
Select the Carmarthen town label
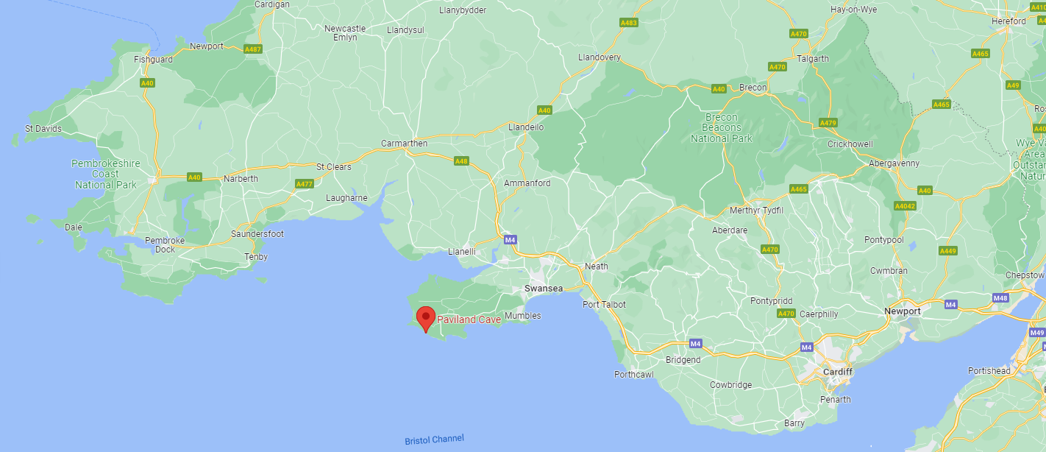[404, 144]
